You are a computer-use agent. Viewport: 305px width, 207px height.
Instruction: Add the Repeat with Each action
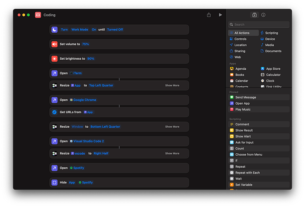[259, 173]
